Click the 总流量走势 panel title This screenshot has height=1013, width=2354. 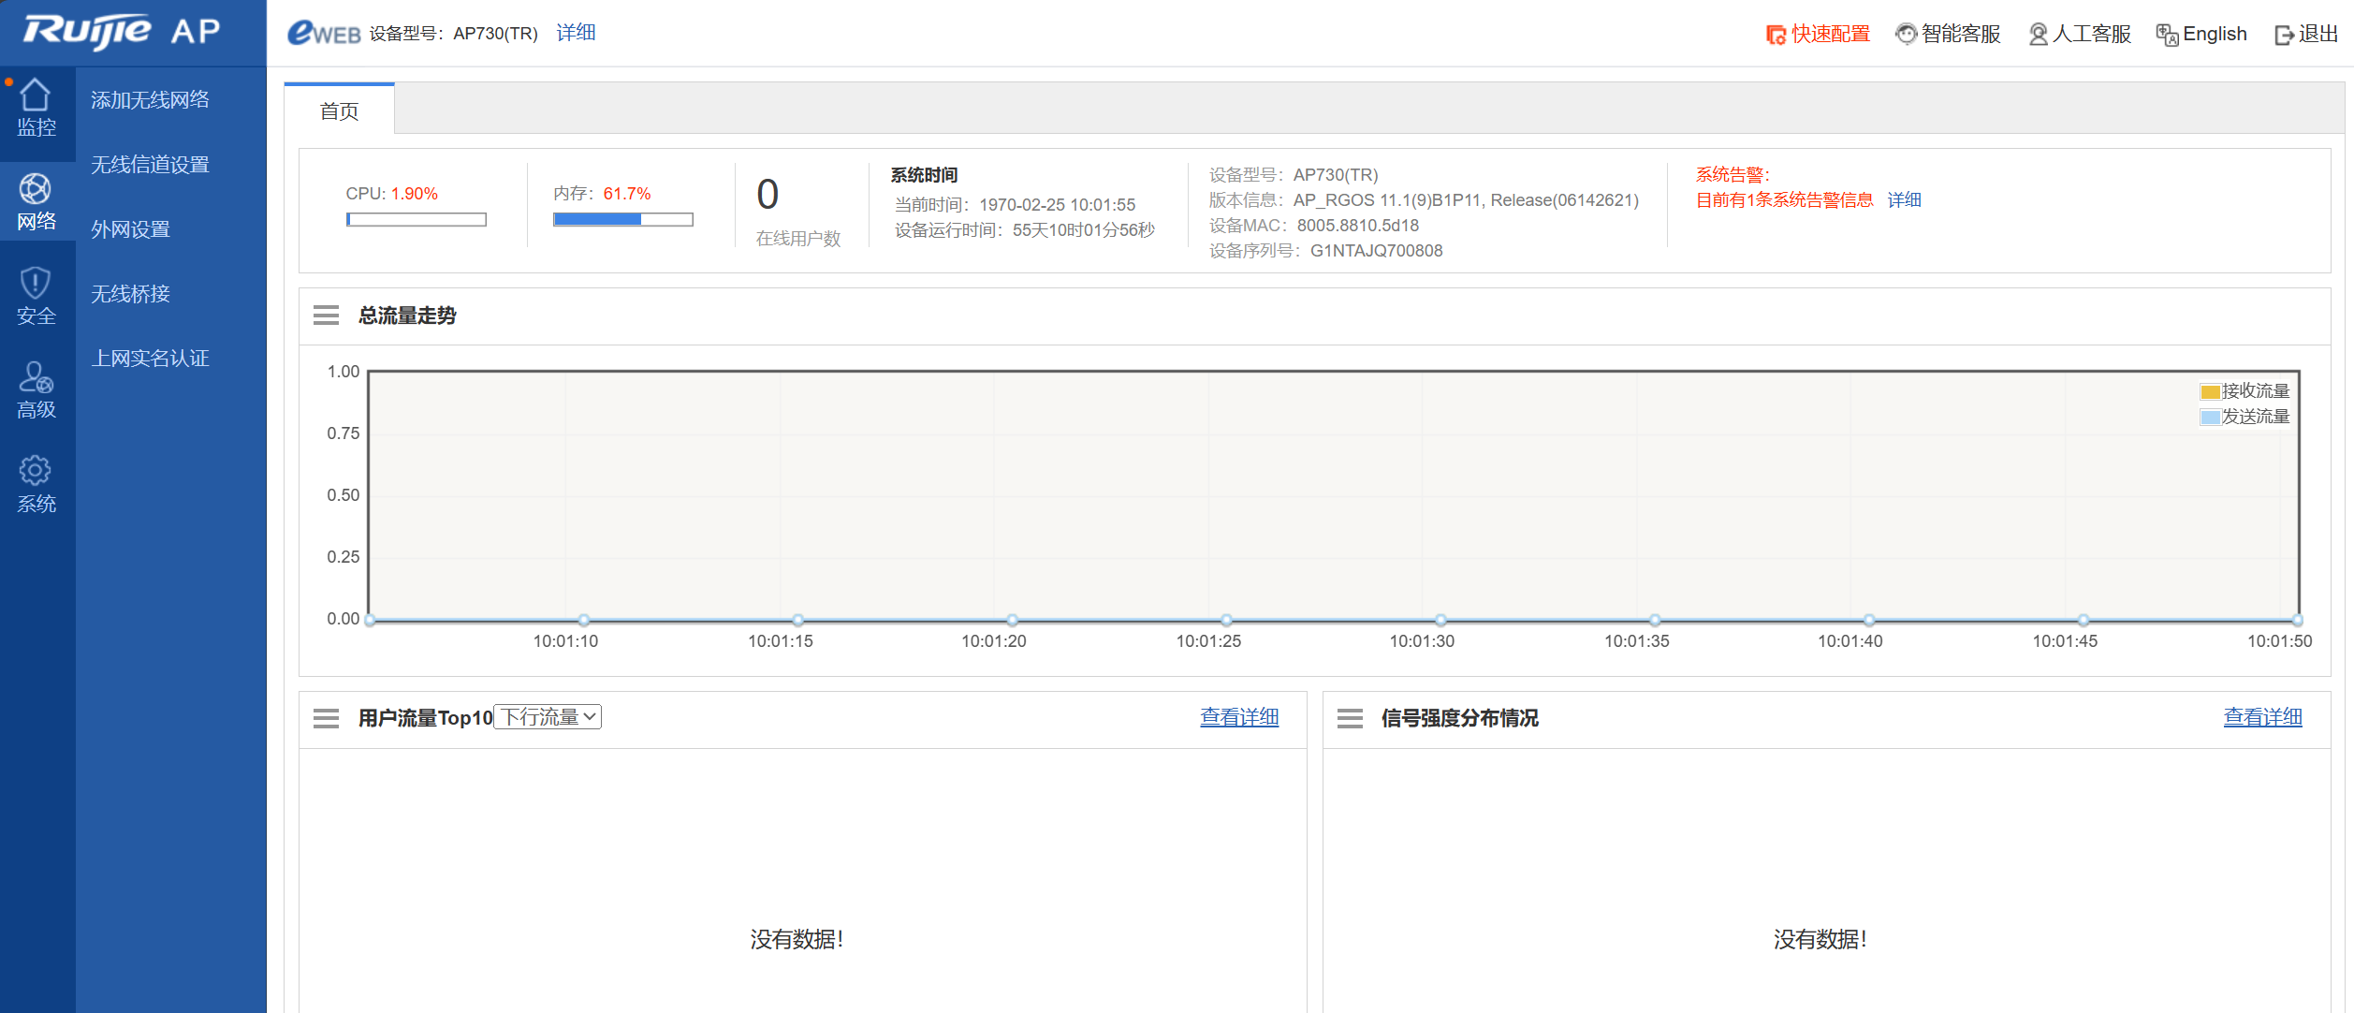pyautogui.click(x=407, y=316)
